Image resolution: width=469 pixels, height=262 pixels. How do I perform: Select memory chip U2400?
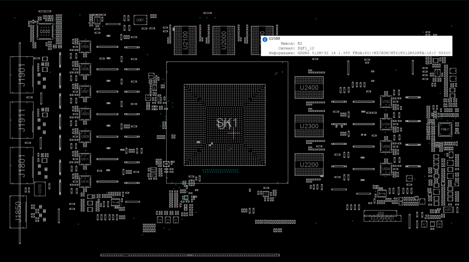[x=309, y=87]
